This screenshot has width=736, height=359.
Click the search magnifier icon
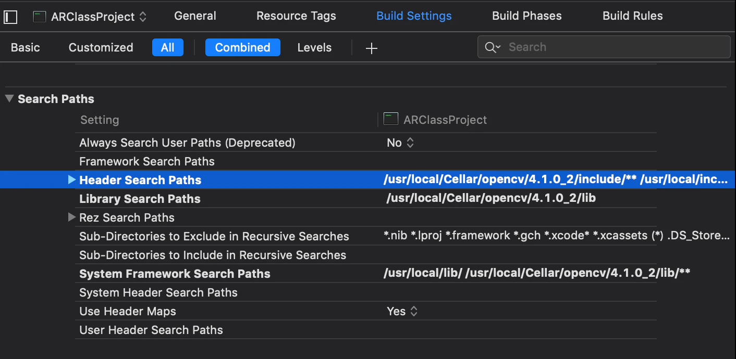492,47
